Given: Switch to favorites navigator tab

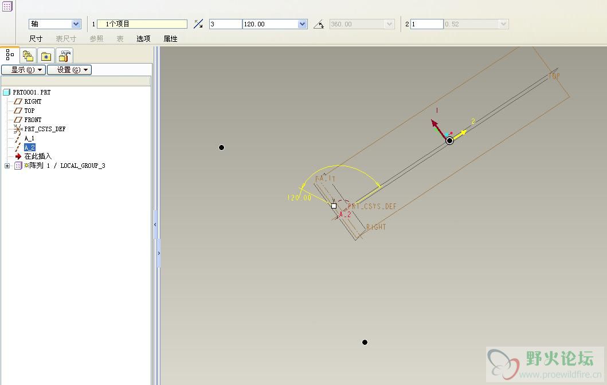Looking at the screenshot, I should (46, 56).
